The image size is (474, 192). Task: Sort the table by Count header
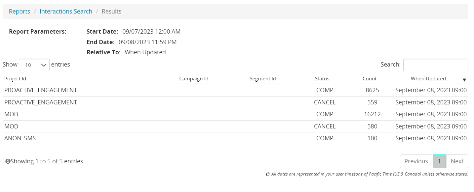pos(370,79)
